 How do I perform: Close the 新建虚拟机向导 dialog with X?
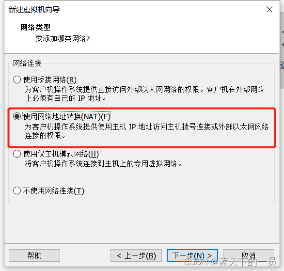269,9
